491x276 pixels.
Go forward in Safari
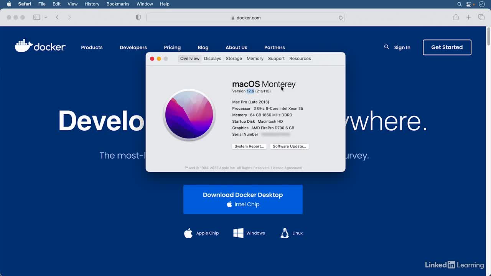click(x=69, y=17)
